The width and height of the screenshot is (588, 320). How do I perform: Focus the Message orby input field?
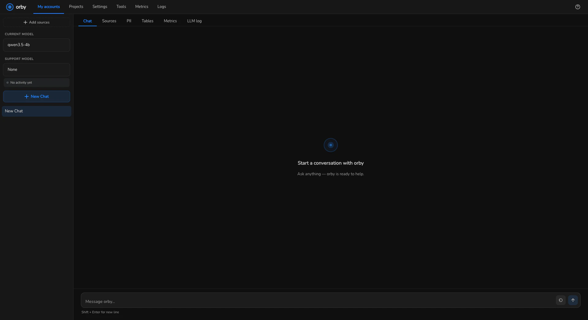[318, 301]
